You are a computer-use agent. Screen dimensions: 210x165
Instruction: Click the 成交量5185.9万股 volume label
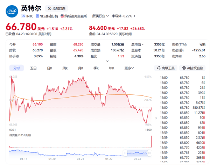coord(20,135)
